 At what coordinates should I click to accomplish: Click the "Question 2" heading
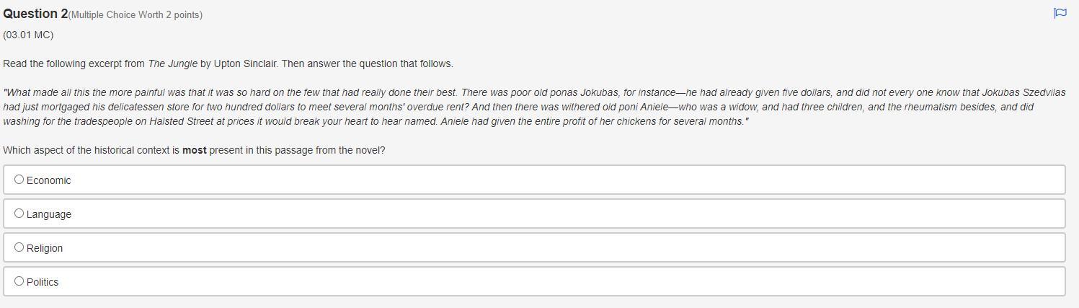35,14
